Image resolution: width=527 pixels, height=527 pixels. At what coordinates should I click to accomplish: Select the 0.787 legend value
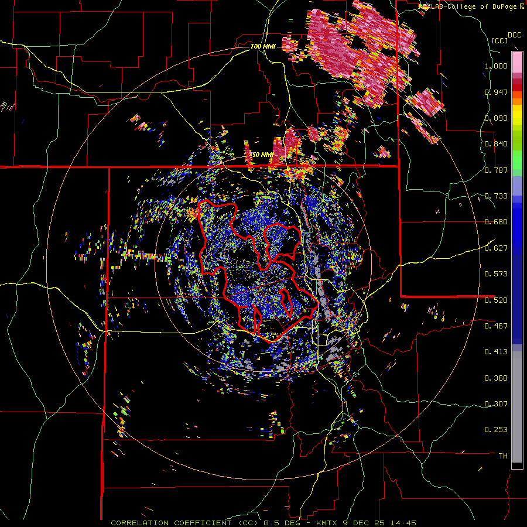[x=496, y=170]
